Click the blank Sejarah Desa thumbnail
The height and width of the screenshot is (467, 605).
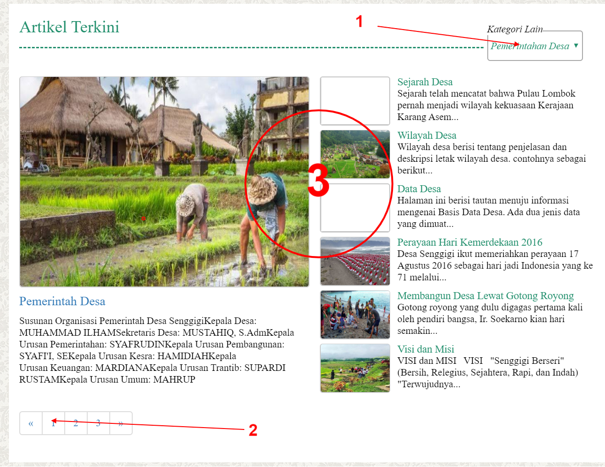[x=355, y=101]
